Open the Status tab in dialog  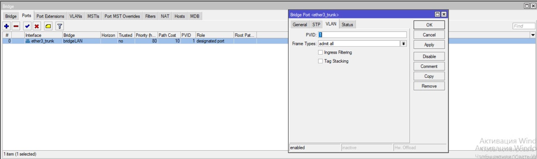347,25
